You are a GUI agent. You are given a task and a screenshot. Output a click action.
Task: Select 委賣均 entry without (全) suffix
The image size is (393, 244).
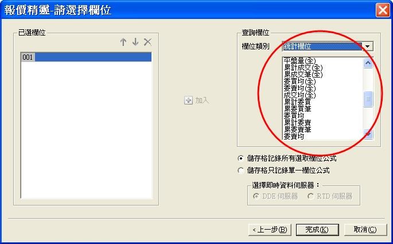pyautogui.click(x=294, y=137)
